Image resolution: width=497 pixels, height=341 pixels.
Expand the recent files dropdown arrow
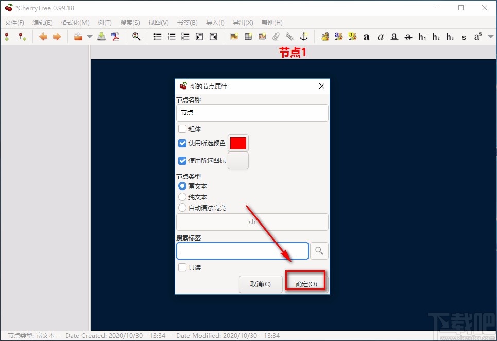[90, 37]
